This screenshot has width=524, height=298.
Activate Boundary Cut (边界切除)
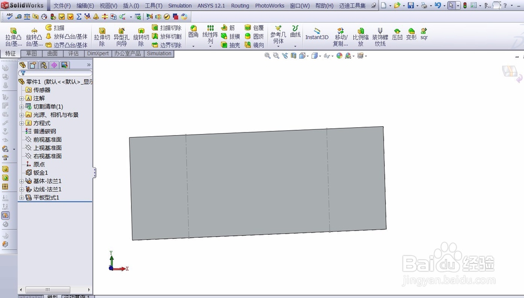pyautogui.click(x=167, y=45)
